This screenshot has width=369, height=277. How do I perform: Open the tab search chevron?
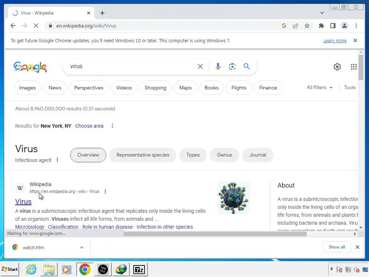coord(322,13)
